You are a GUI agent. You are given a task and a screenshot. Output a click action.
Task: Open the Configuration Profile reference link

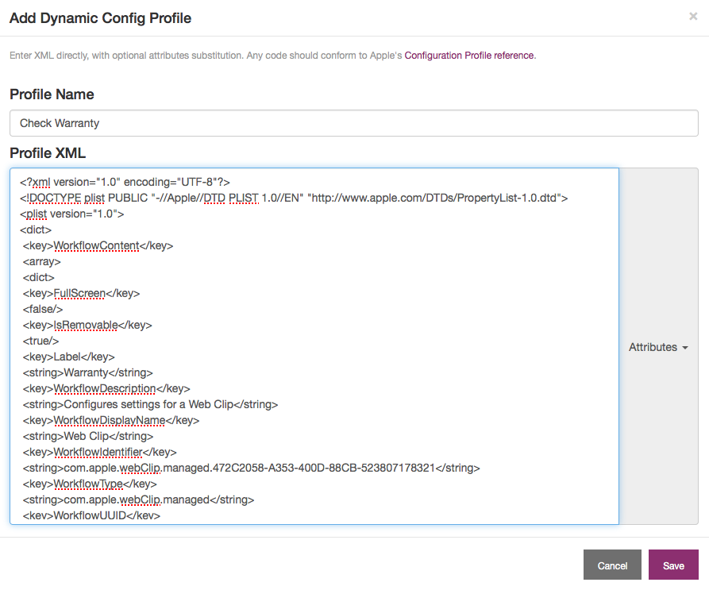pos(468,56)
